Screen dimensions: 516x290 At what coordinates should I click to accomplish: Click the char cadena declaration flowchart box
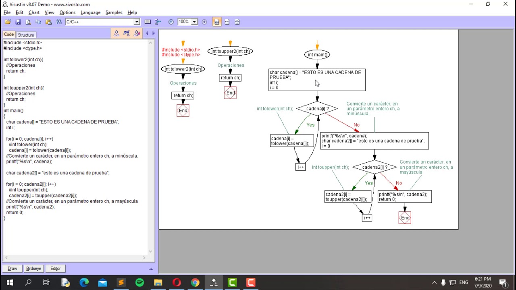click(x=317, y=80)
